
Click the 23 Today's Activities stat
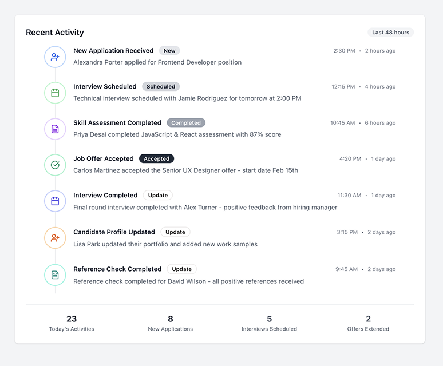pos(72,323)
